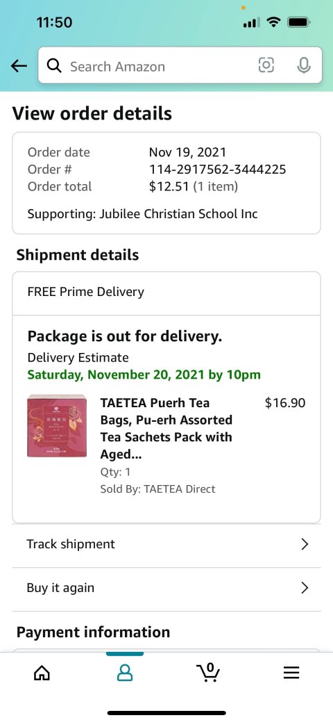
Task: Tap Sold By TAETEA Direct text
Action: click(x=157, y=489)
